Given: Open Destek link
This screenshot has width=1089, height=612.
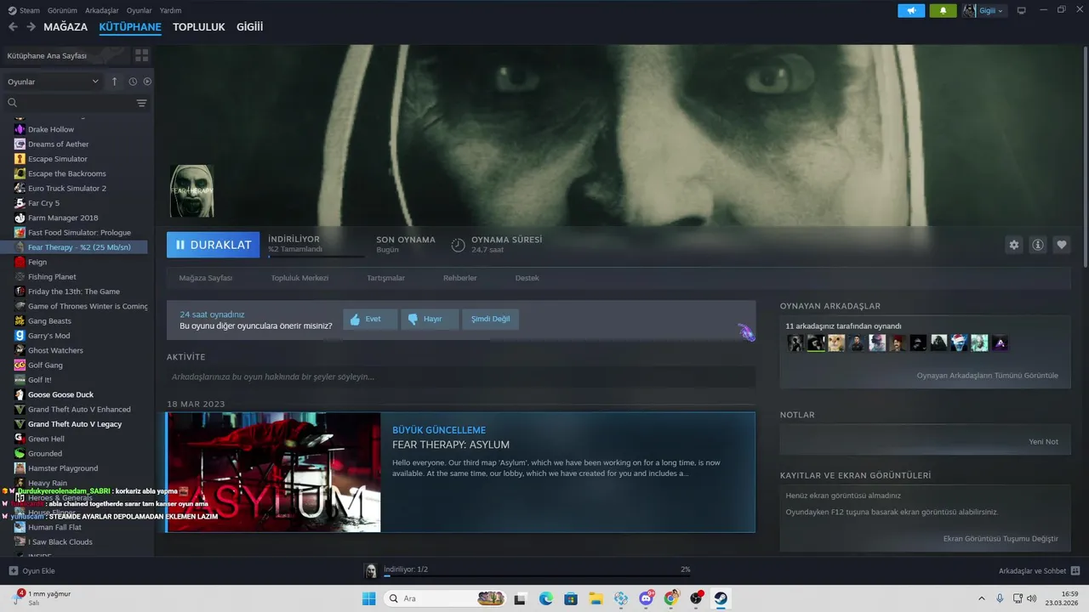Looking at the screenshot, I should (x=527, y=278).
